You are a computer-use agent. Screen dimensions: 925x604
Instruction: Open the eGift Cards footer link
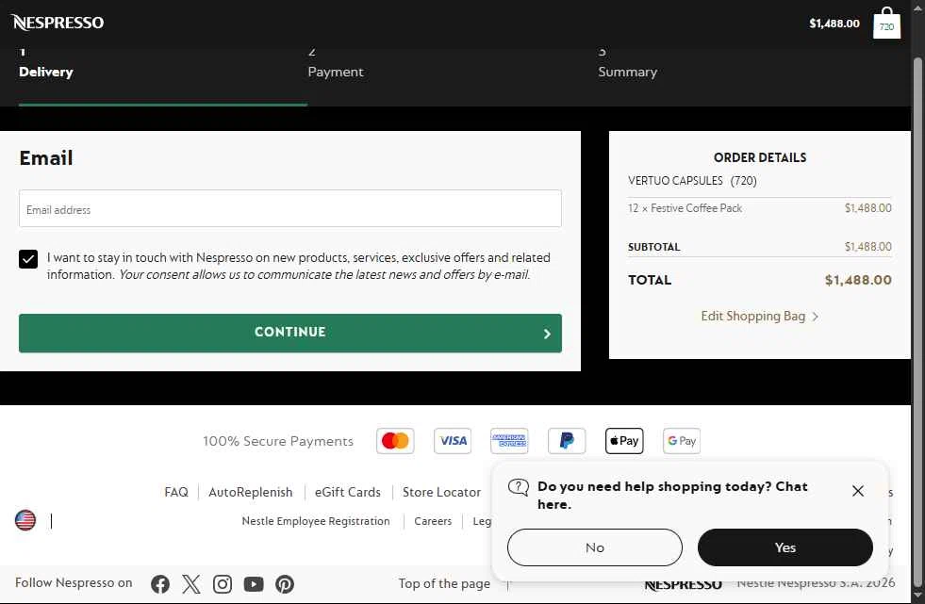348,492
